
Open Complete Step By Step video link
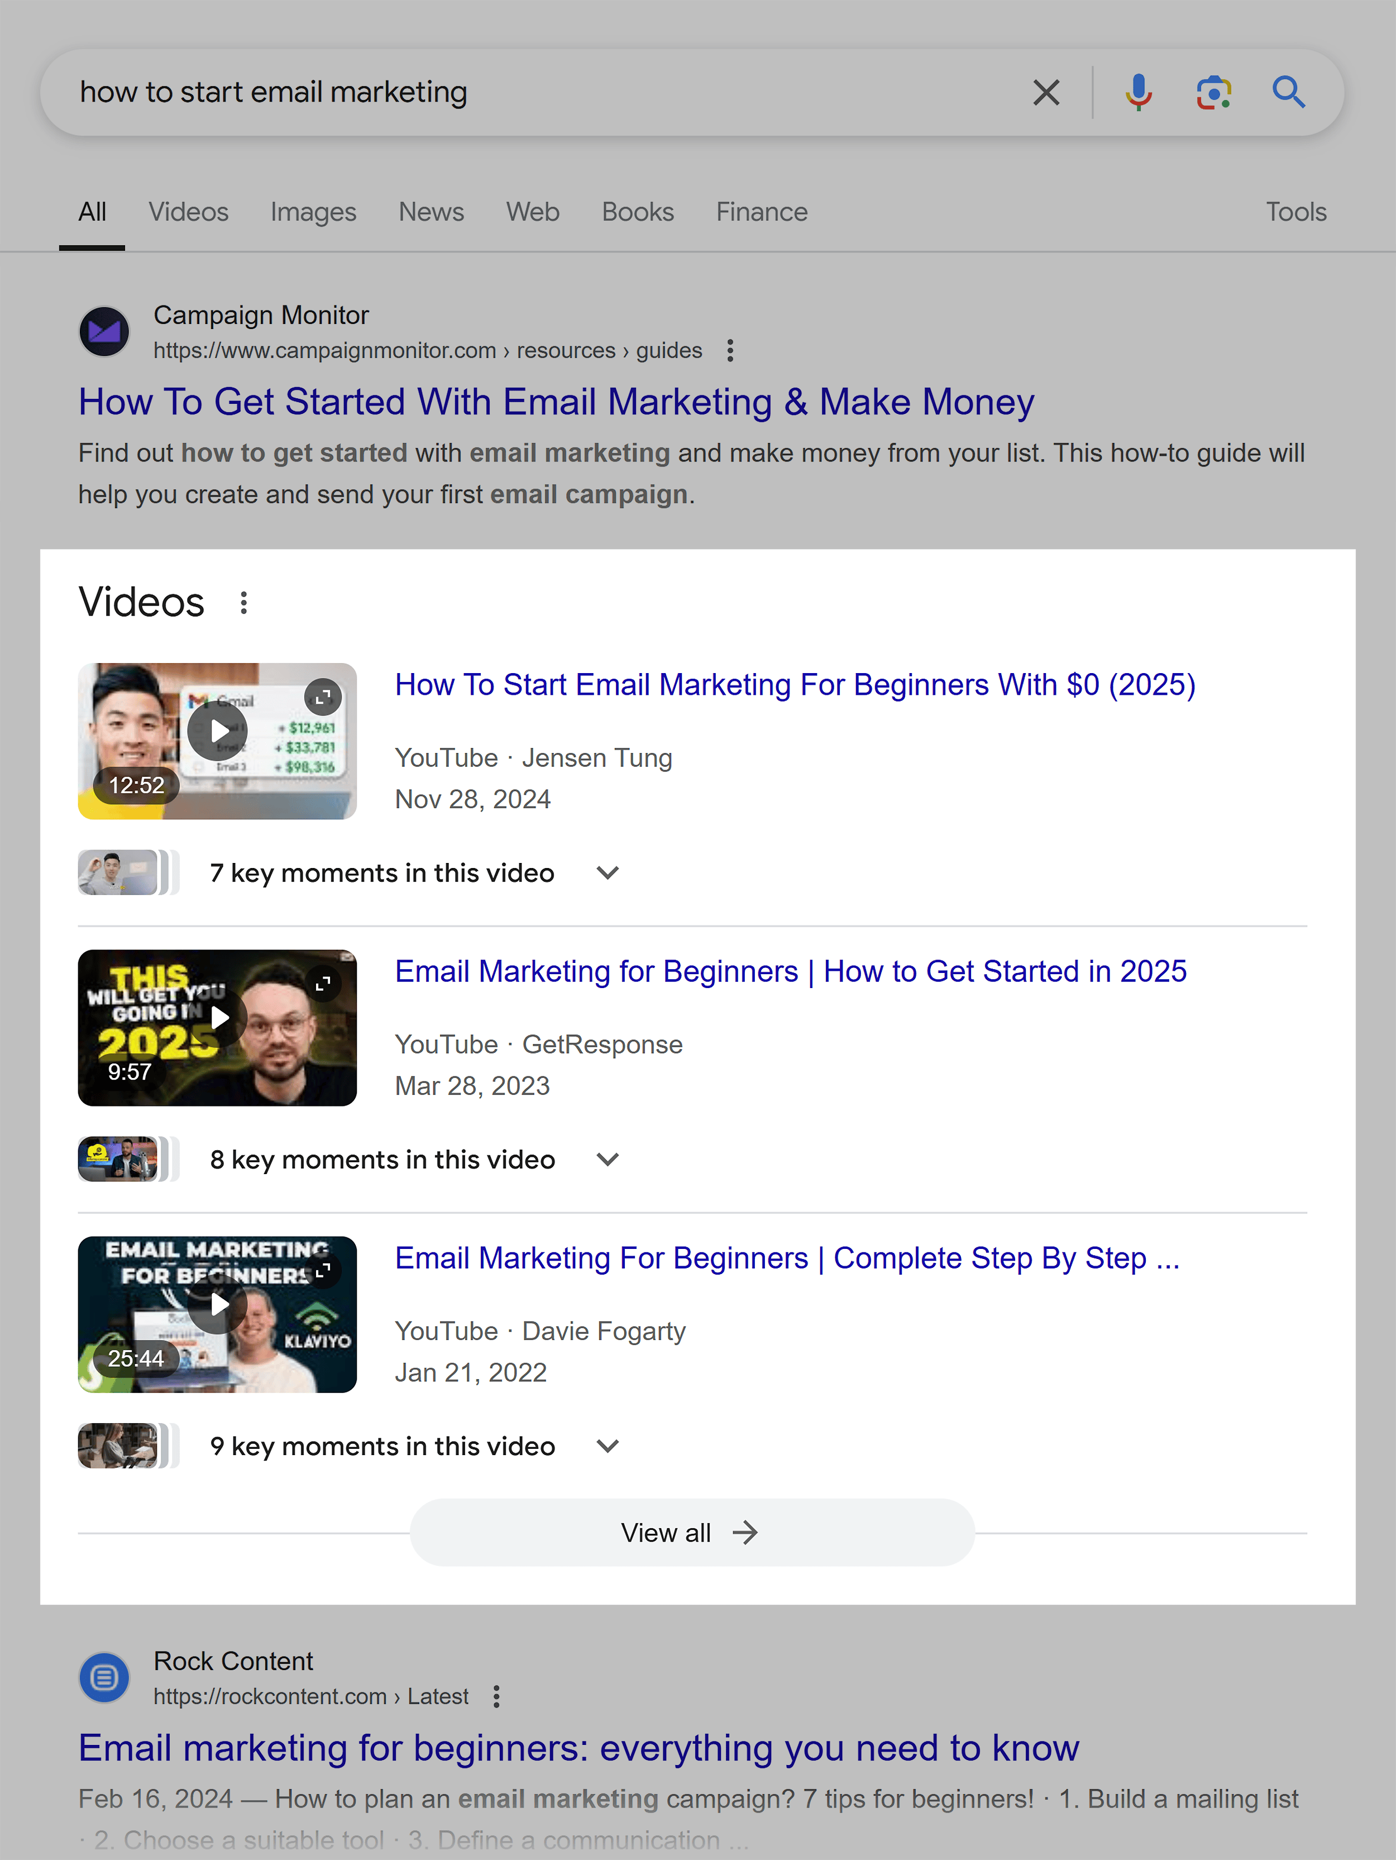[787, 1259]
